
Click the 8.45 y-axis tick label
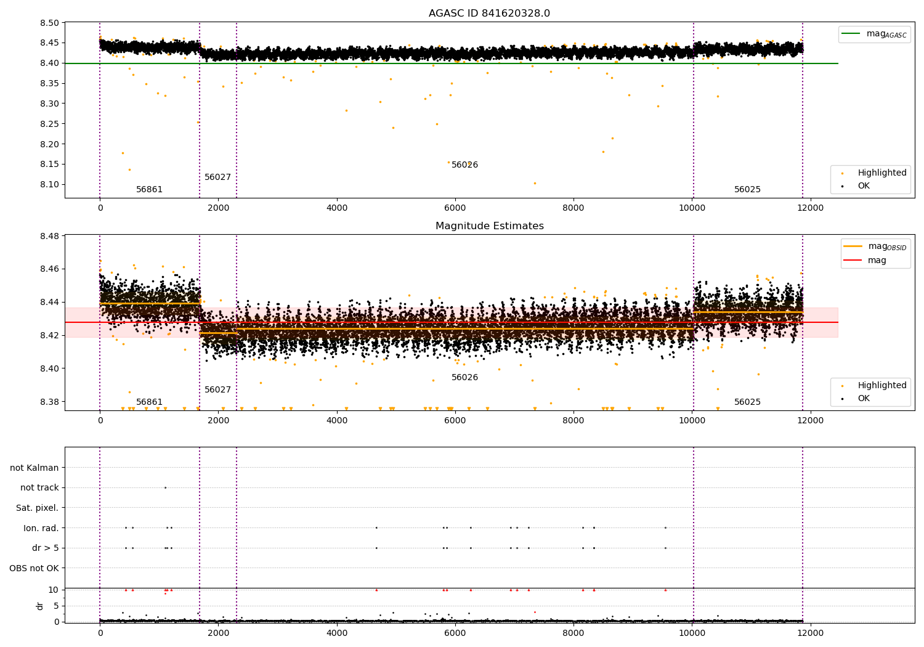pos(49,43)
